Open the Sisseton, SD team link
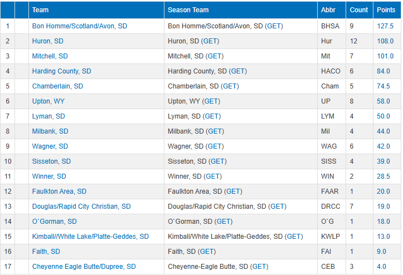Image resolution: width=403 pixels, height=275 pixels. pyautogui.click(x=51, y=161)
